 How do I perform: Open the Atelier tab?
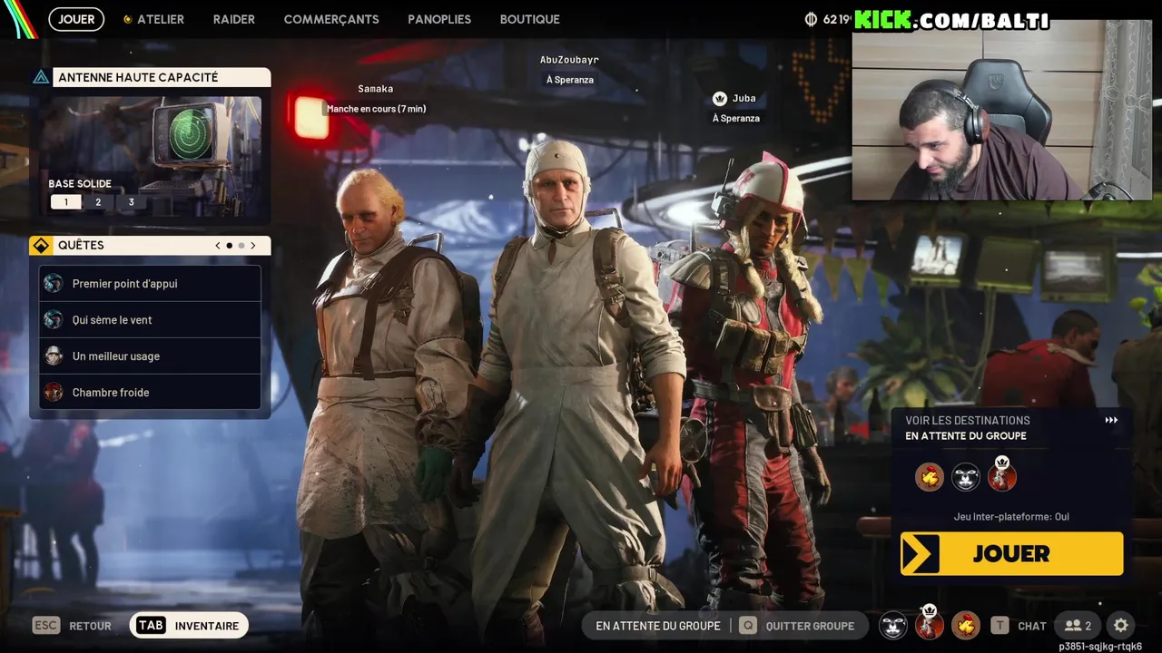coord(154,19)
